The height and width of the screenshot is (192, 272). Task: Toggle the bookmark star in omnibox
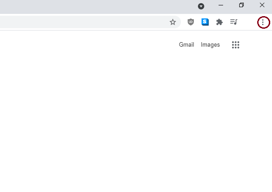click(x=173, y=22)
